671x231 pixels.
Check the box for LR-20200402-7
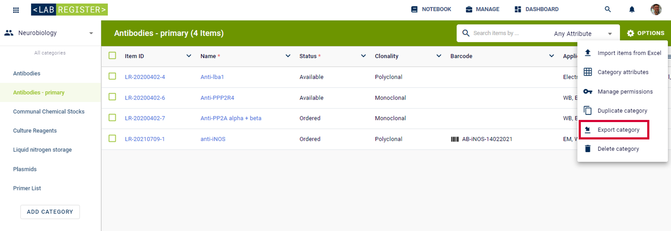tap(113, 117)
